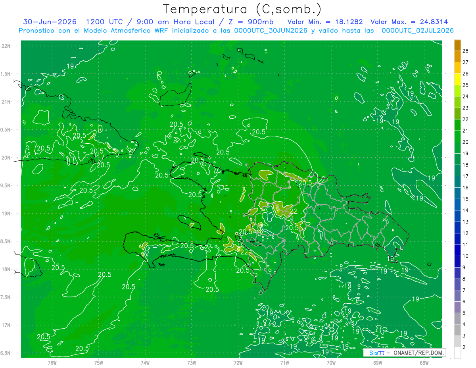This screenshot has height=368, width=476.
Task: Click the '19N' latitude axis label
Action: click(x=6, y=213)
